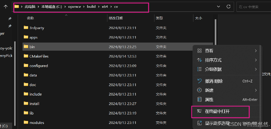Click the modules folder icon
Viewport: 271px width, 129px height.
point(26,122)
